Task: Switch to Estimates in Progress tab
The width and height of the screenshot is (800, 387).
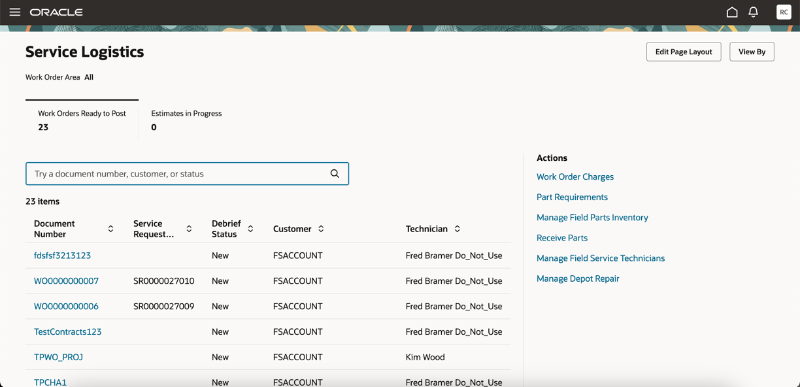Action: tap(186, 120)
